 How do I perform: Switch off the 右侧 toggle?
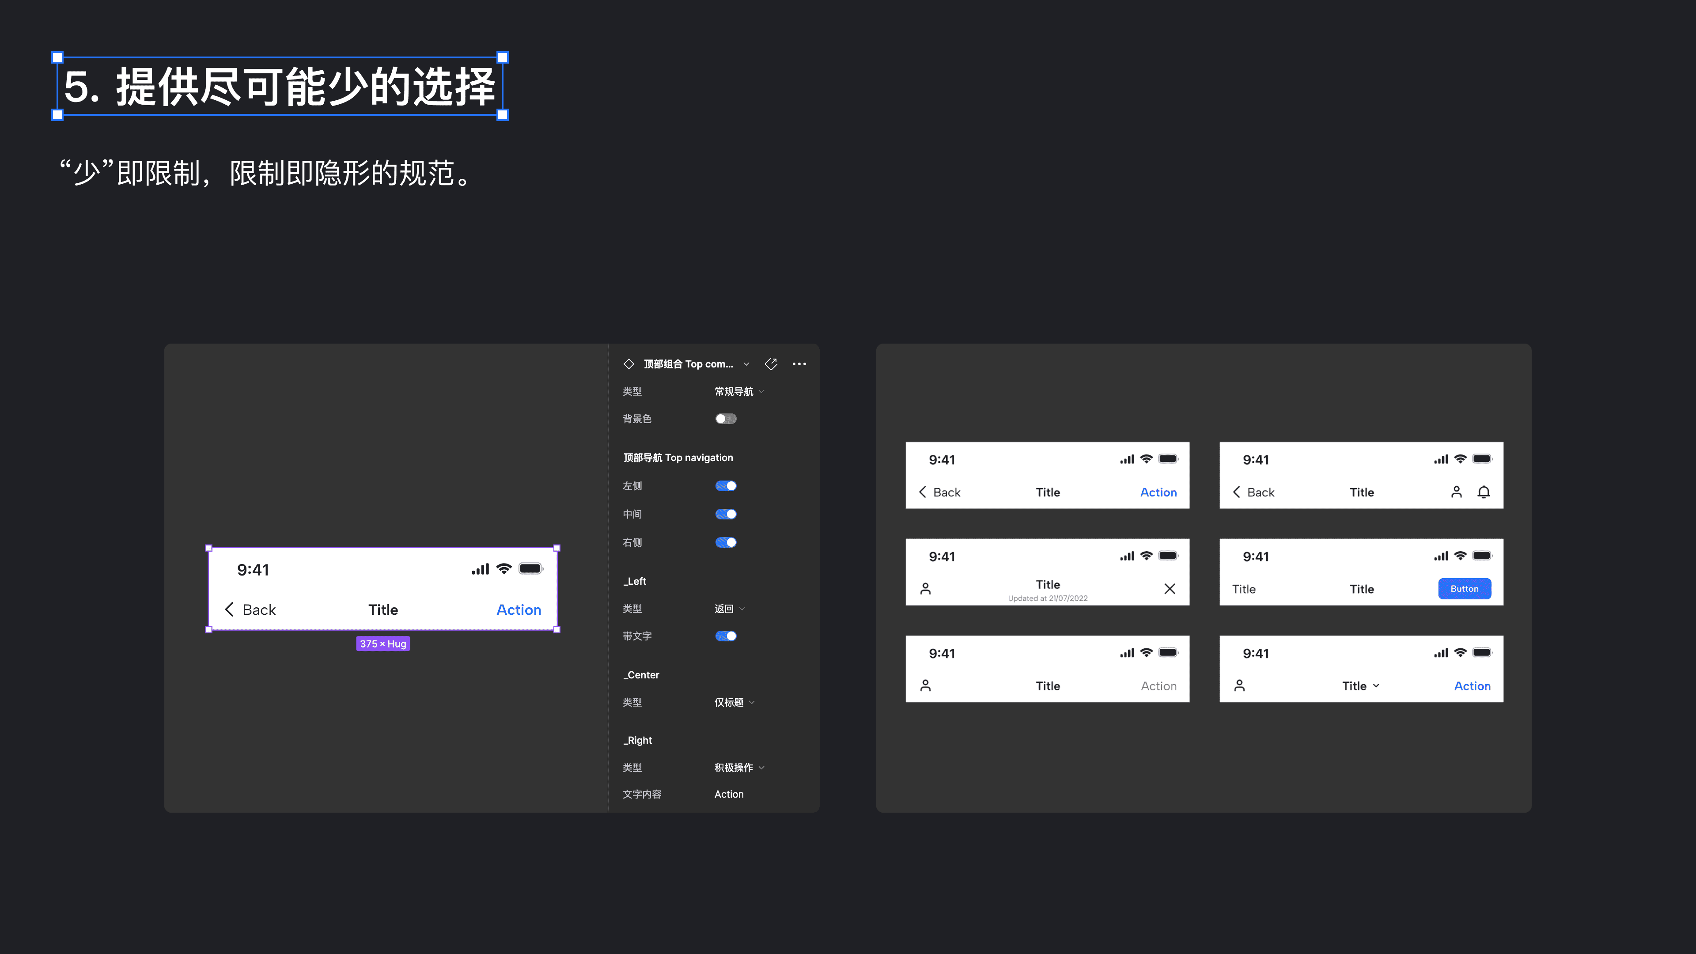[x=726, y=542]
